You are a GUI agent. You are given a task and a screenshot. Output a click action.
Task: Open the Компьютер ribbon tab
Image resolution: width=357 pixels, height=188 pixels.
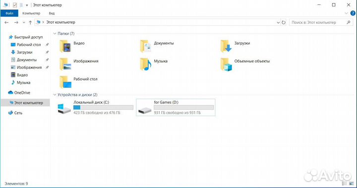pyautogui.click(x=31, y=13)
